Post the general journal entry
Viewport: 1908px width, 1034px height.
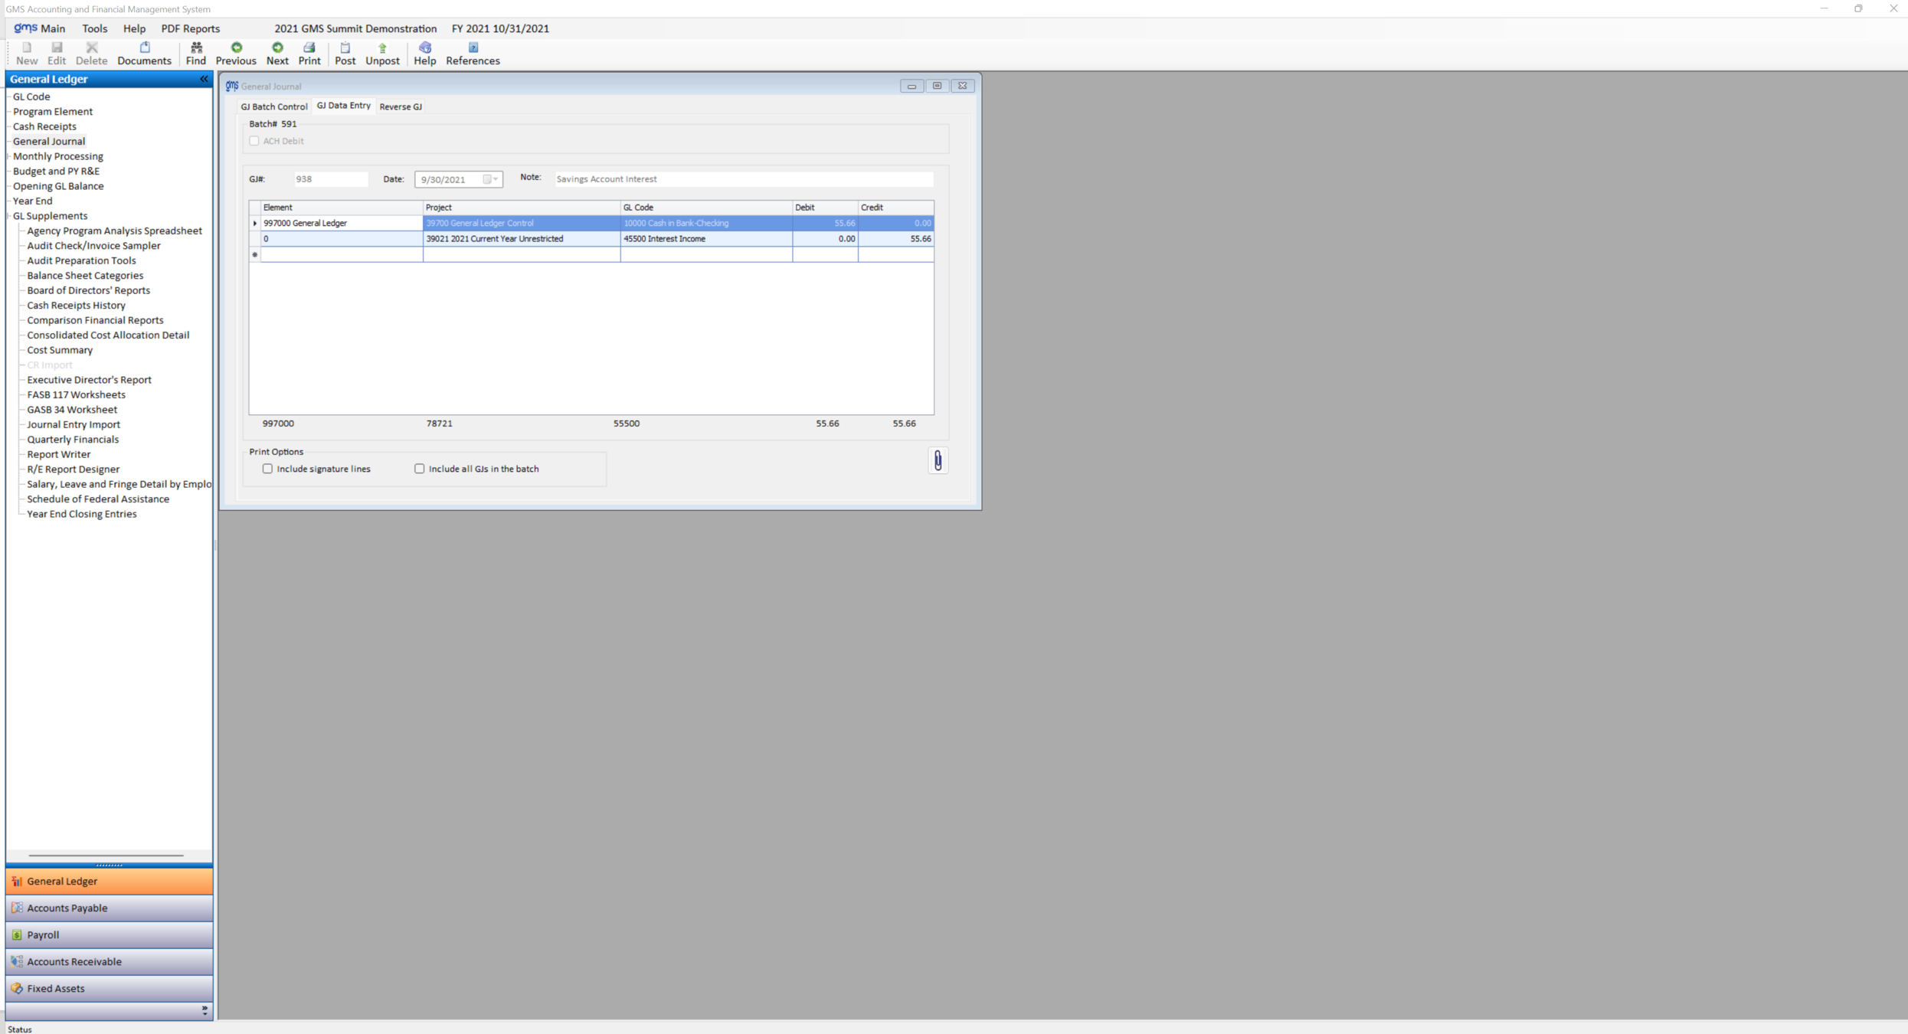point(345,53)
